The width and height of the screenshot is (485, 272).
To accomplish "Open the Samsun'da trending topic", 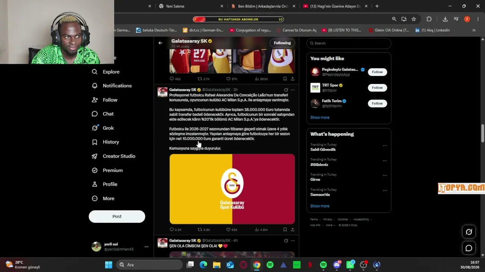I will point(320,195).
